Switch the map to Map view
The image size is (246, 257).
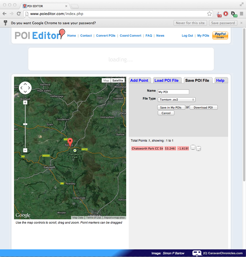coord(106,80)
